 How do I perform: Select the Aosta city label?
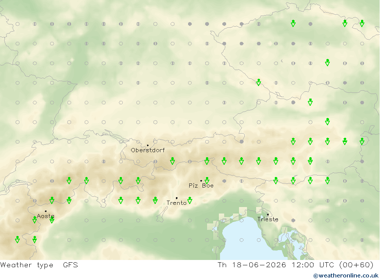[46, 216]
